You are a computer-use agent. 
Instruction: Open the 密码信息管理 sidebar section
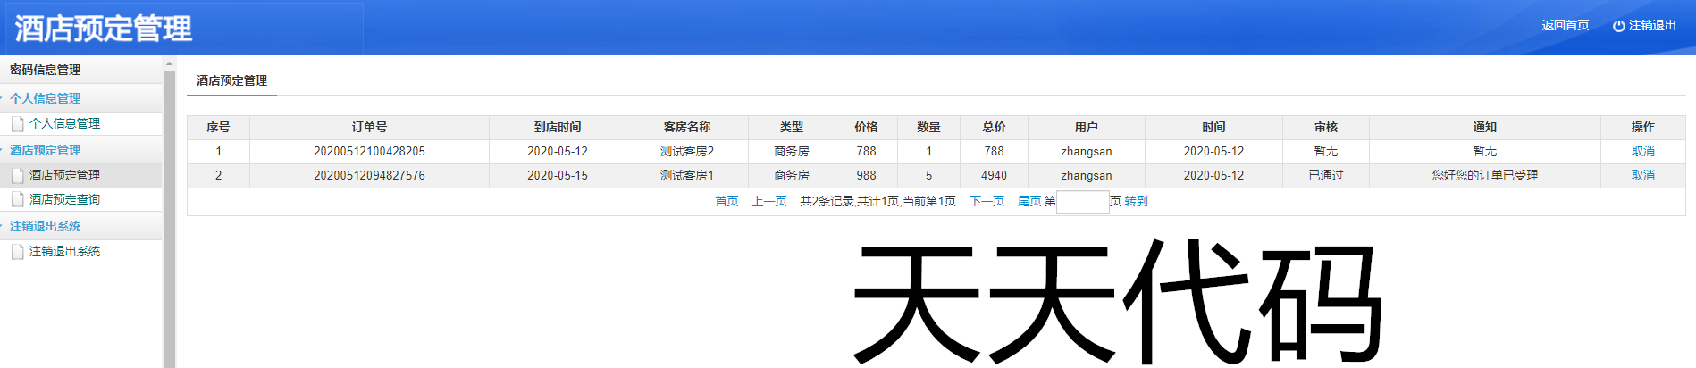click(x=45, y=70)
